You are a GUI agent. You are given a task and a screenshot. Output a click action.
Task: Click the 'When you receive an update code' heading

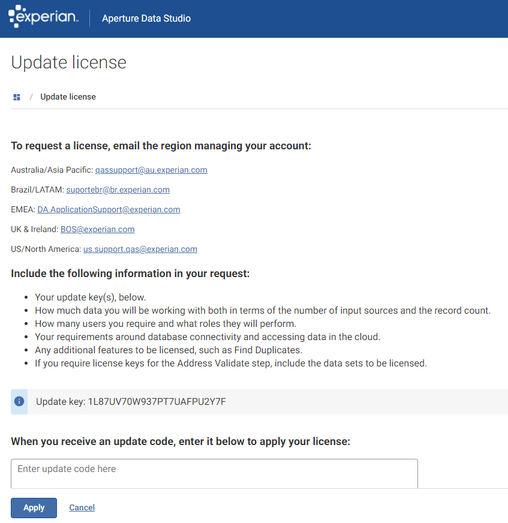(x=180, y=441)
